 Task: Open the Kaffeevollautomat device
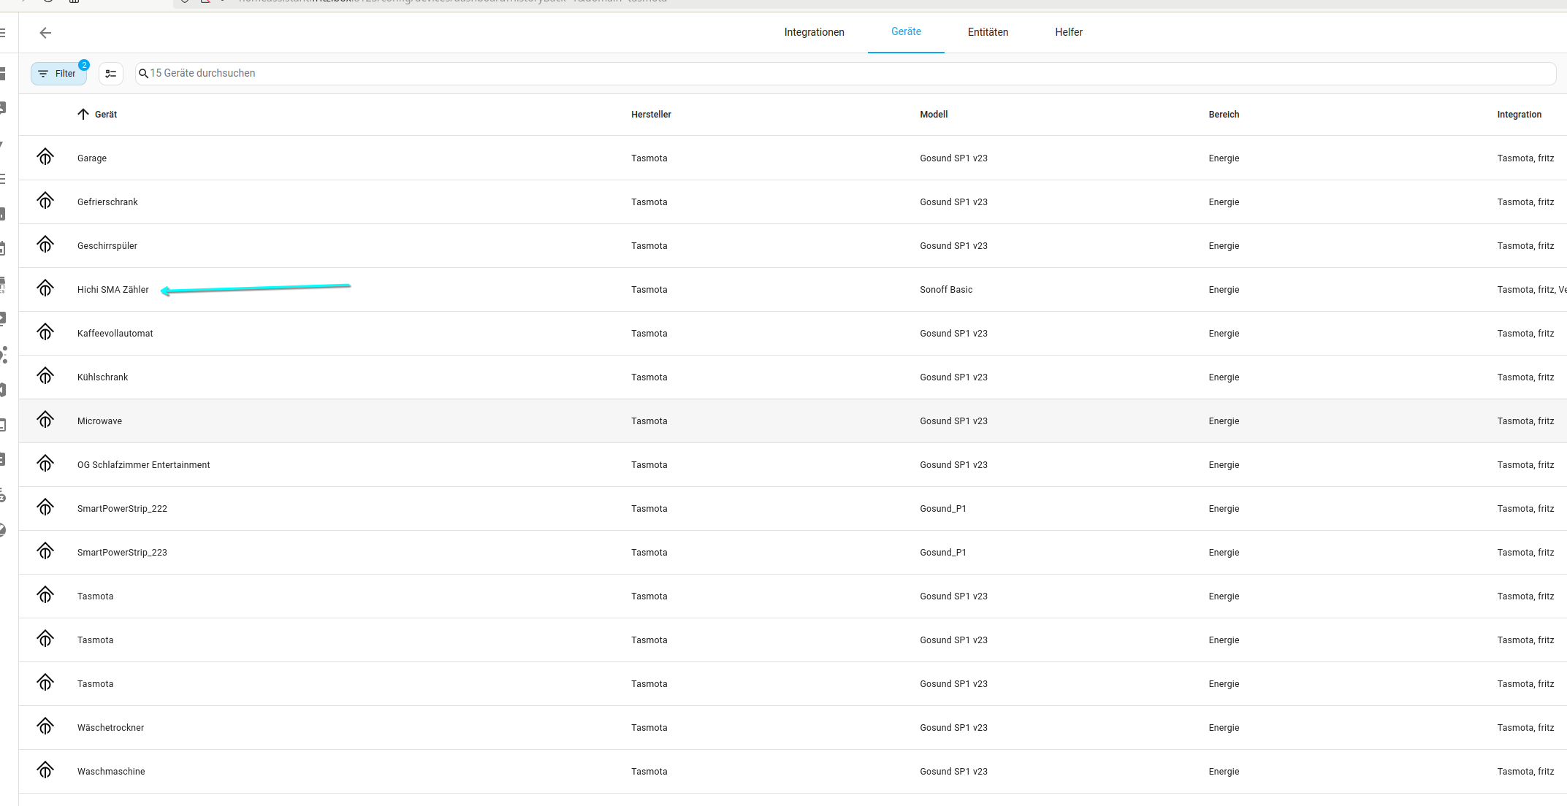coord(115,334)
